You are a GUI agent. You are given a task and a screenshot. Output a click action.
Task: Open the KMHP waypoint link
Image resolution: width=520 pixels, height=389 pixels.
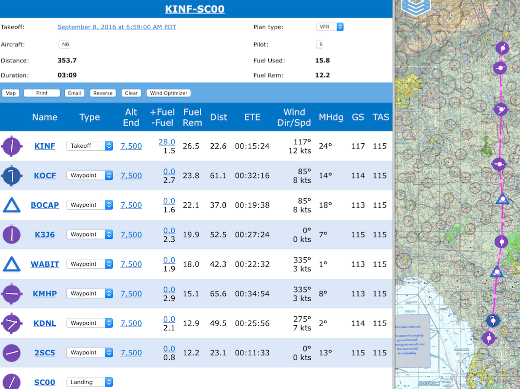[x=45, y=293]
